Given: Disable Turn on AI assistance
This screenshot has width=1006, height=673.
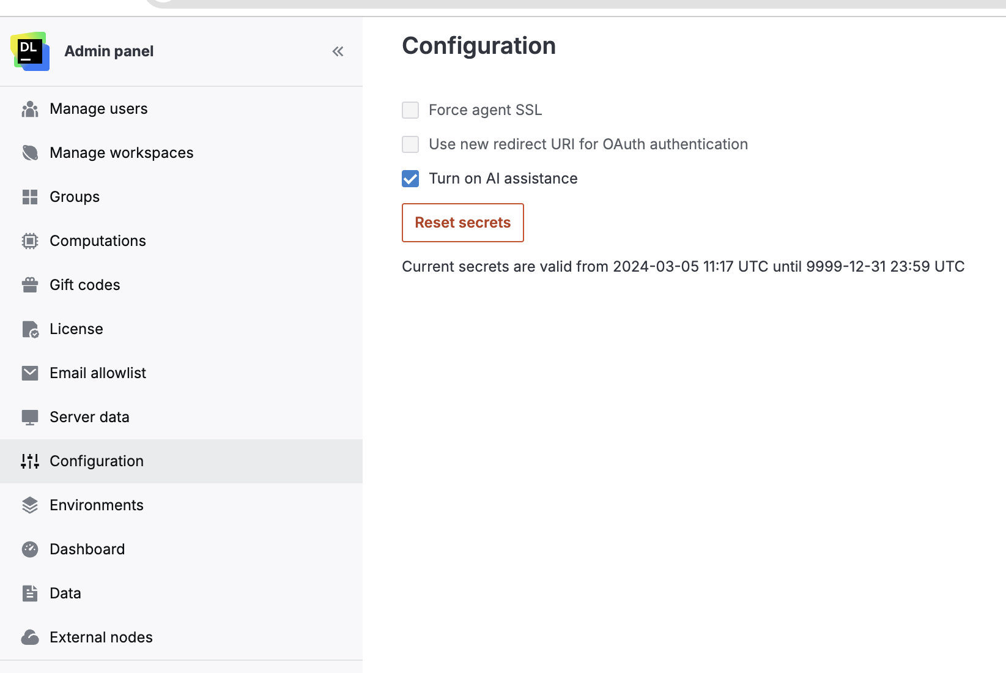Looking at the screenshot, I should (x=410, y=179).
